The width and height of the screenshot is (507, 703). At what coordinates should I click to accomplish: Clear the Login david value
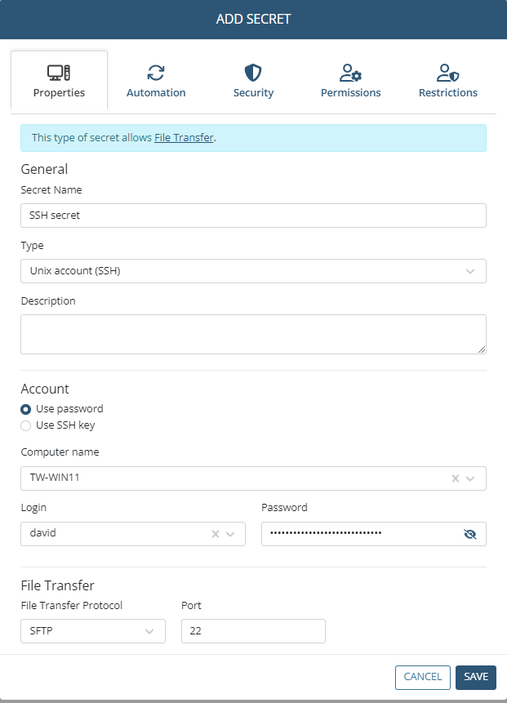pyautogui.click(x=216, y=534)
